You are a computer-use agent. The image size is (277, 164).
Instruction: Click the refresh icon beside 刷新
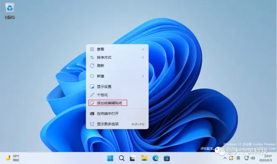pyautogui.click(x=92, y=66)
